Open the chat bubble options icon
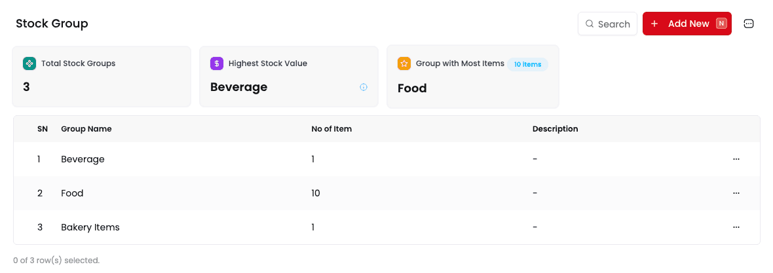Viewport: 773px width, 273px height. point(749,24)
